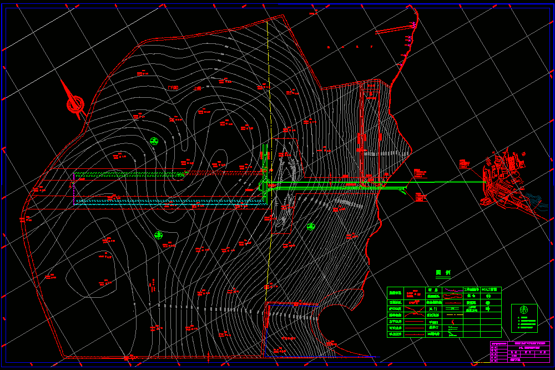Click the green legend title 图例
Image resolution: width=555 pixels, height=370 pixels.
coord(443,273)
